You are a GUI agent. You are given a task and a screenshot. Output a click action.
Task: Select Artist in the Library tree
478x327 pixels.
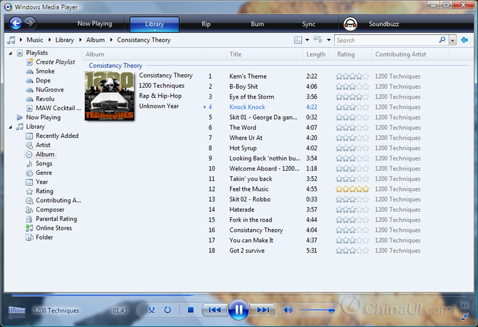(x=43, y=145)
